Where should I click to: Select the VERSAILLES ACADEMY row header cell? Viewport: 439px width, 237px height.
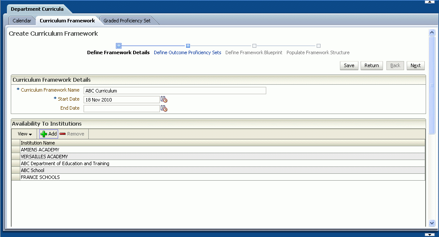pos(16,157)
